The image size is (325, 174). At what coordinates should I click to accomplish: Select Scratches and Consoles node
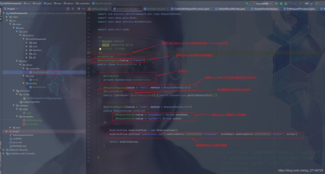coord(21,153)
